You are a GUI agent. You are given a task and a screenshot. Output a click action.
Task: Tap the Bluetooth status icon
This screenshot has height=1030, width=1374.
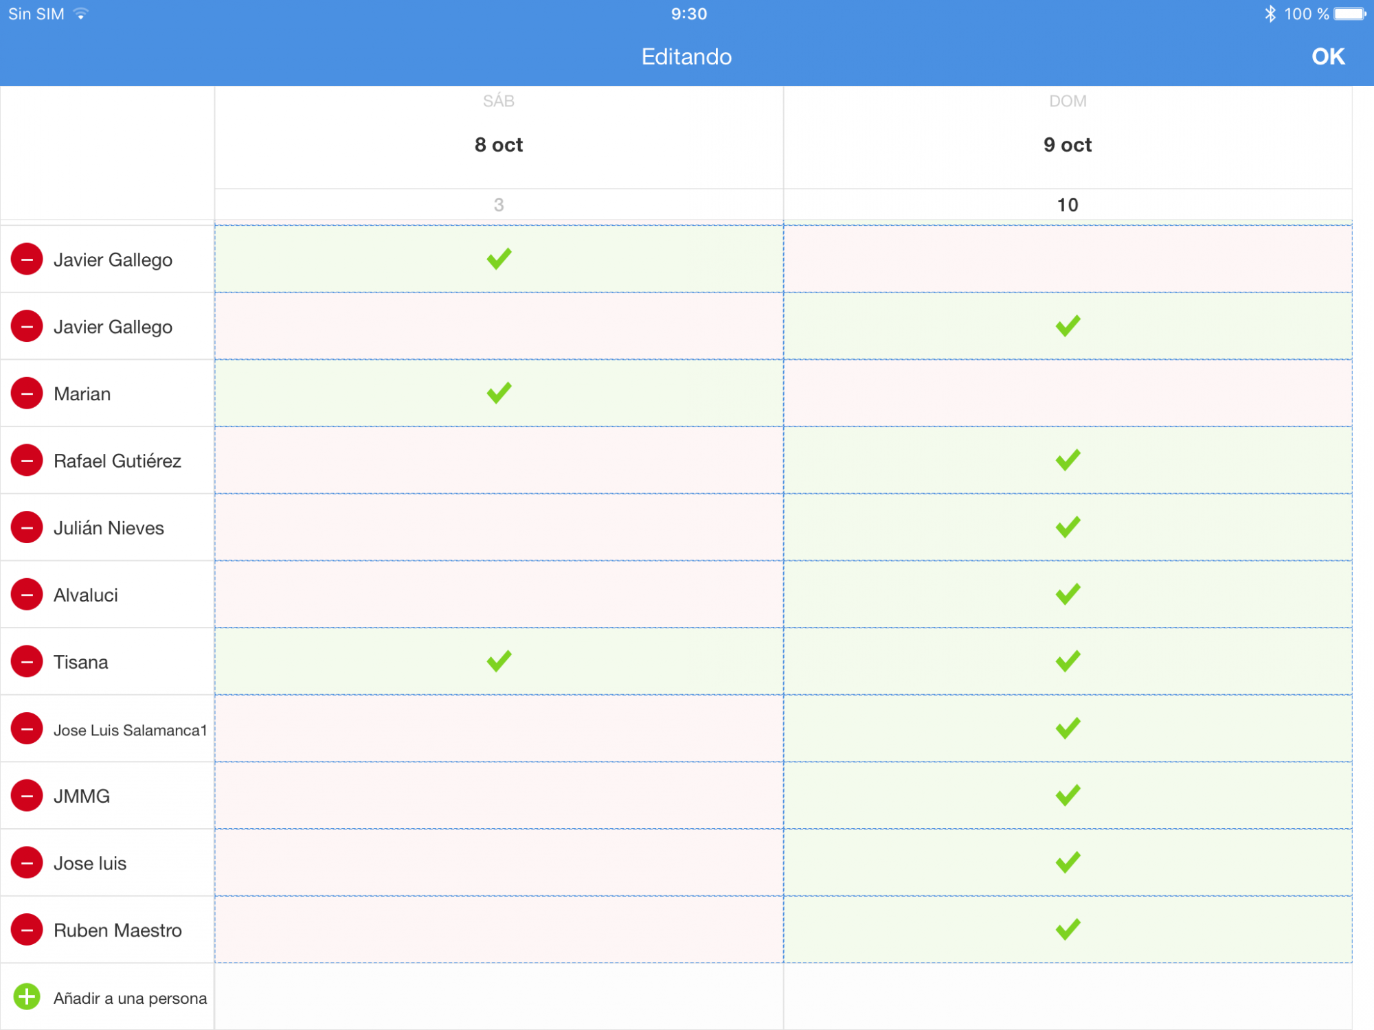tap(1270, 14)
